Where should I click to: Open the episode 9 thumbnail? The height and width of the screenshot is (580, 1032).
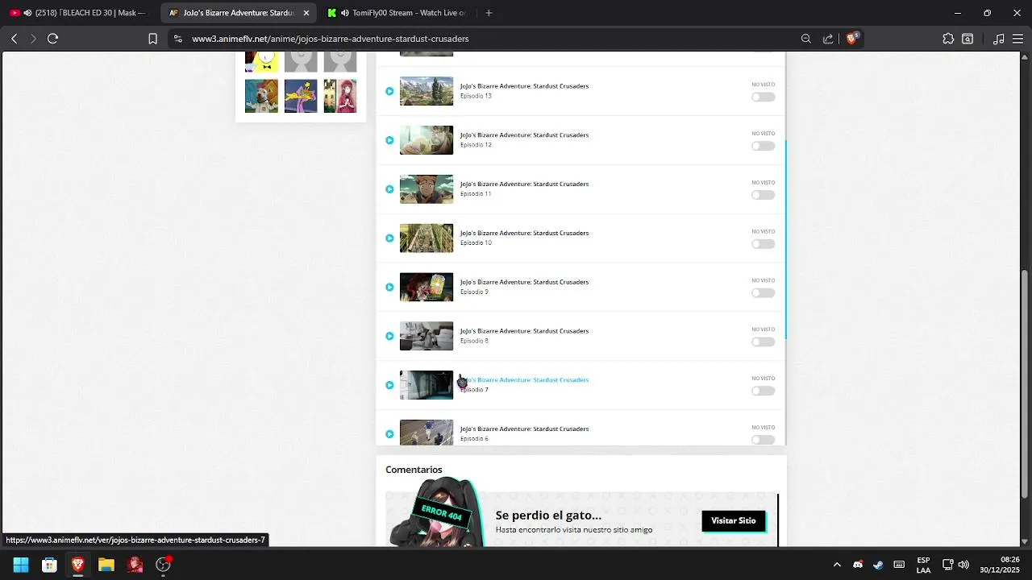(x=427, y=288)
